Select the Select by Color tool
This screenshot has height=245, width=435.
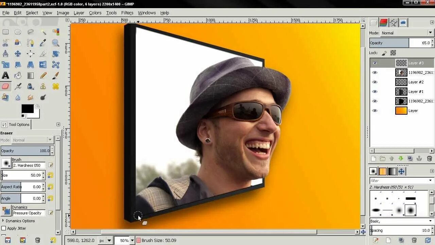(56, 32)
